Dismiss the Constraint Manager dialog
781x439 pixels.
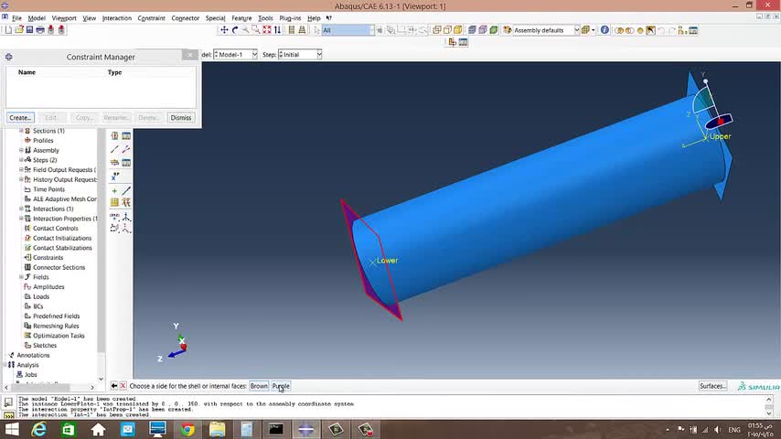[x=181, y=118]
